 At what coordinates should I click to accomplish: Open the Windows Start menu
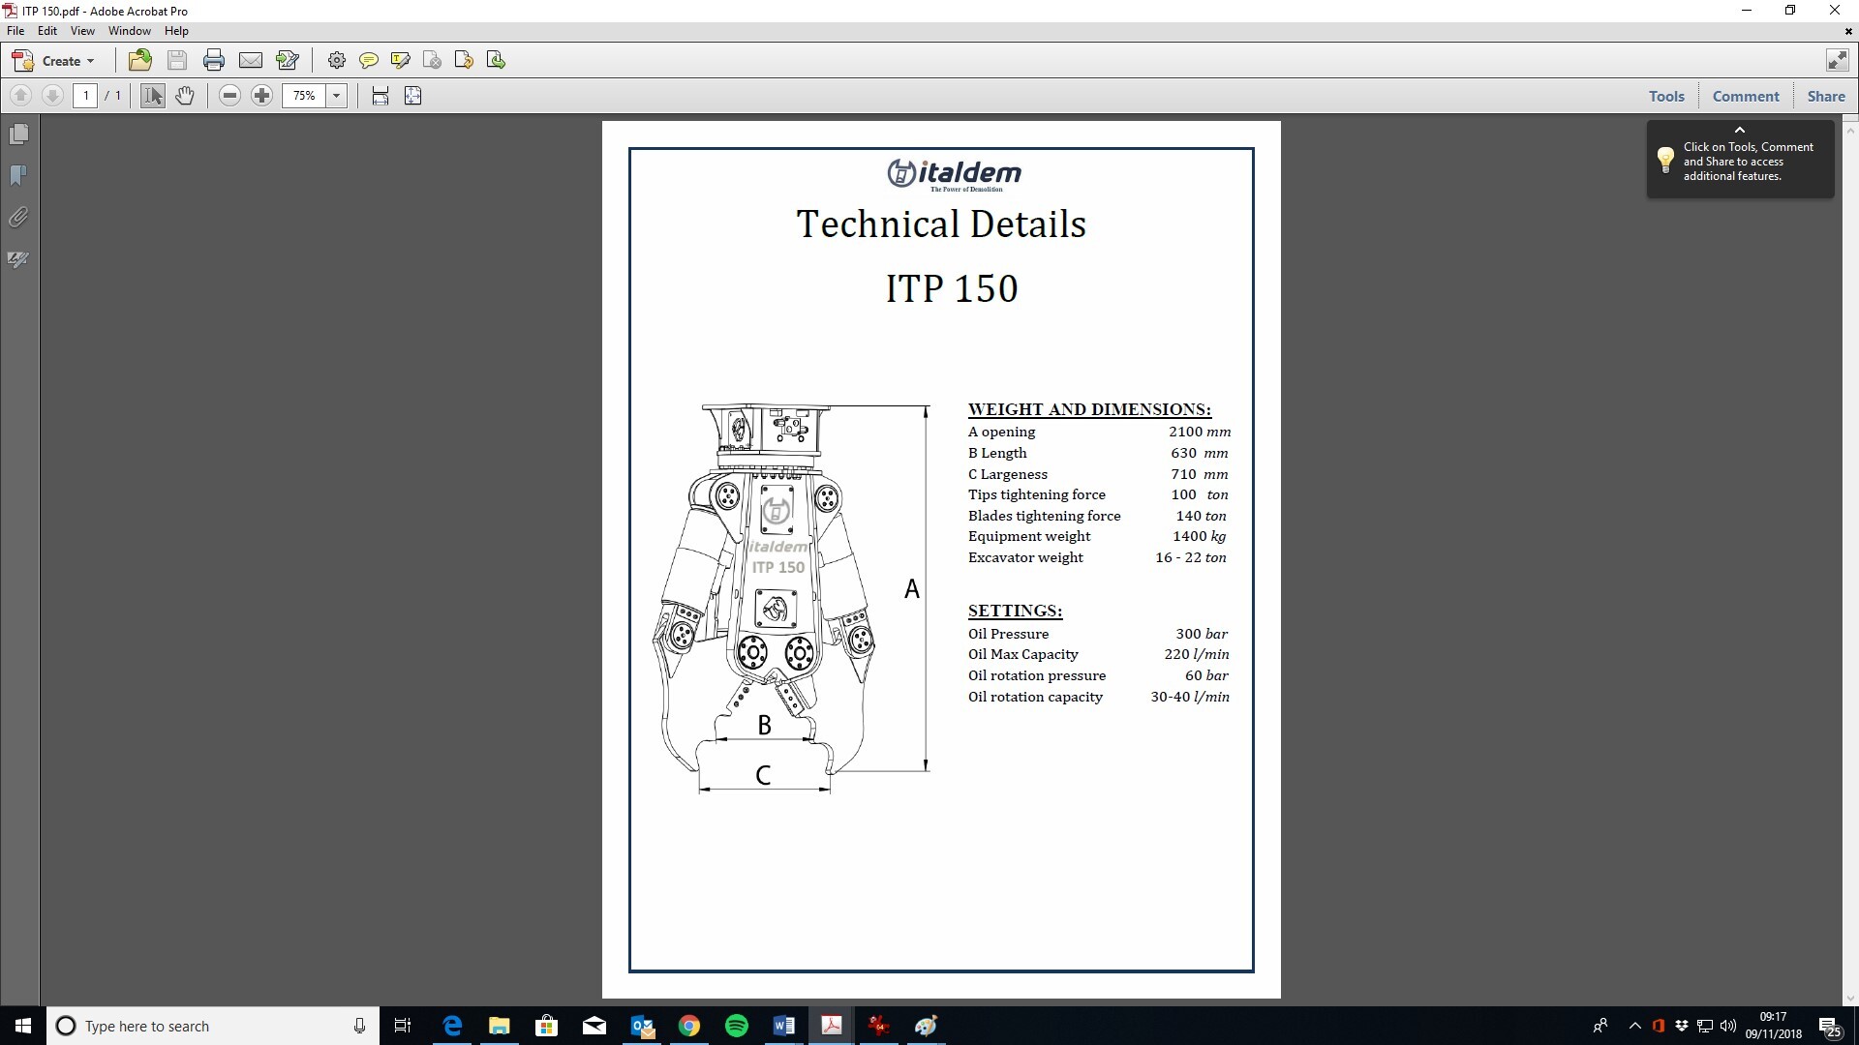click(x=23, y=1026)
